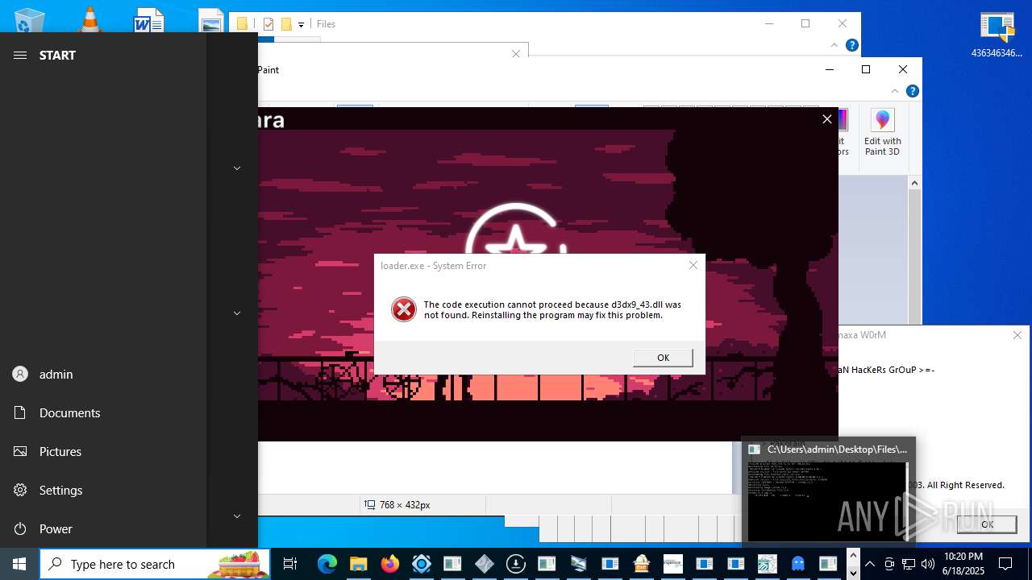Expand the first chevron group in the Start menu

[237, 168]
